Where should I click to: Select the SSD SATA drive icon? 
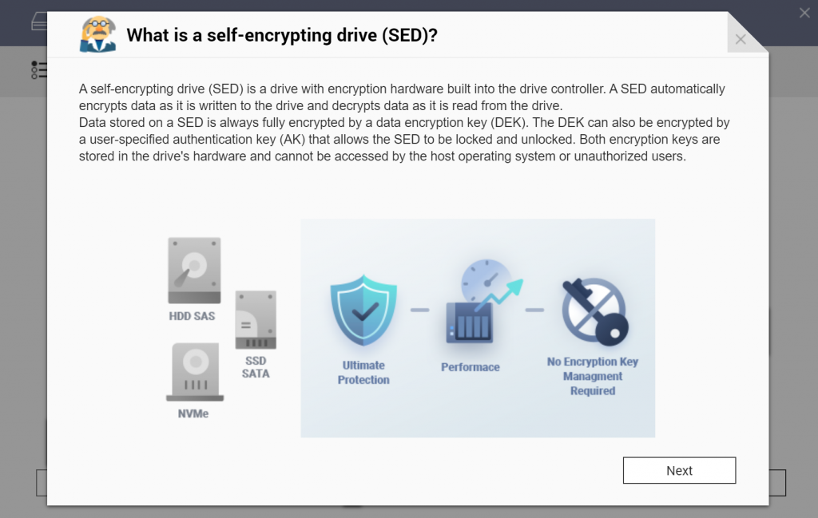tap(255, 319)
